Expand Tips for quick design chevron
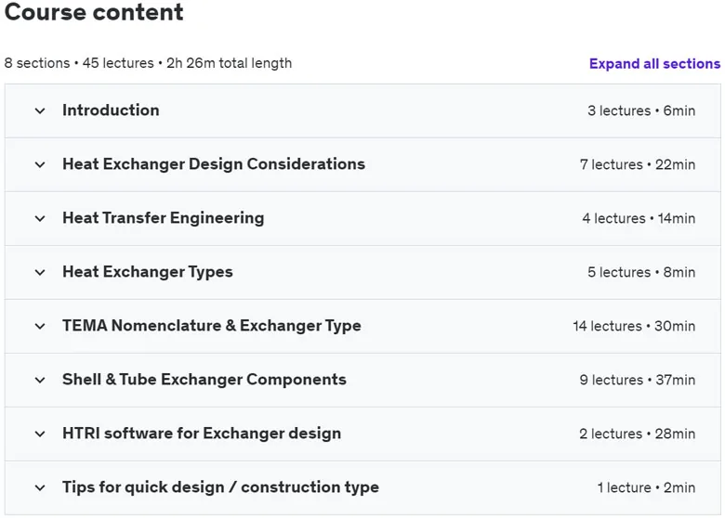Image resolution: width=725 pixels, height=518 pixels. [x=40, y=488]
